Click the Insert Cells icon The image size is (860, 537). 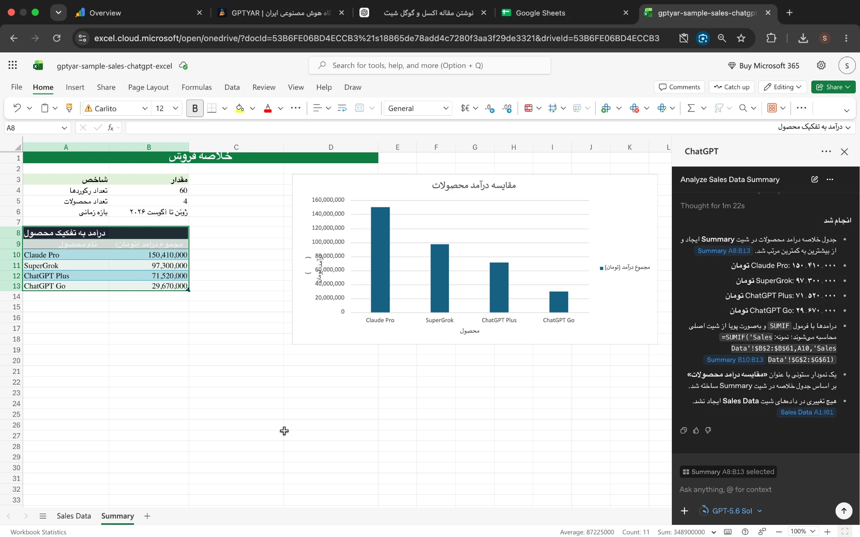click(x=606, y=108)
